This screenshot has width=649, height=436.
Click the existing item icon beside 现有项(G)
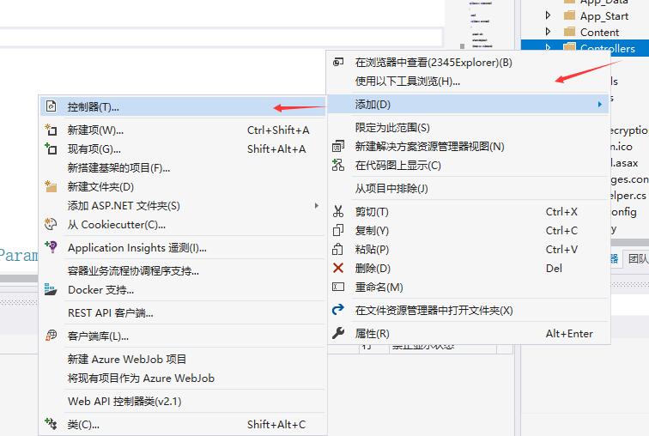[x=51, y=149]
